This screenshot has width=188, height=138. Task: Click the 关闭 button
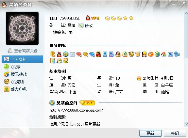coord(175,133)
